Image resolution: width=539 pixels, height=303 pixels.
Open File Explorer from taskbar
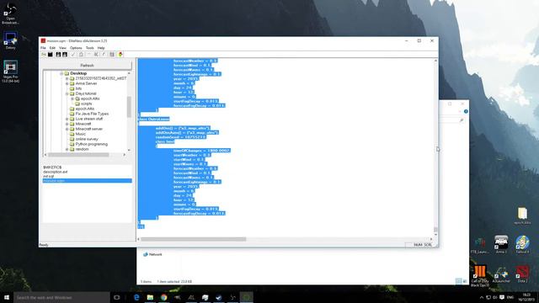pyautogui.click(x=150, y=297)
